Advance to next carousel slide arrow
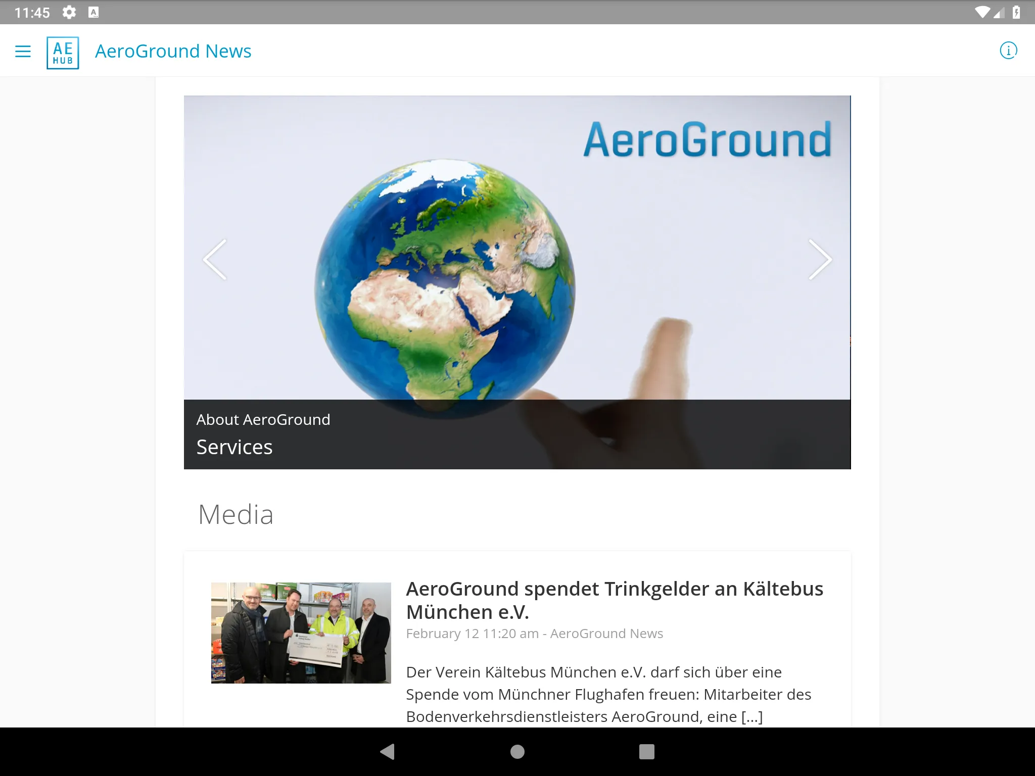 [820, 259]
